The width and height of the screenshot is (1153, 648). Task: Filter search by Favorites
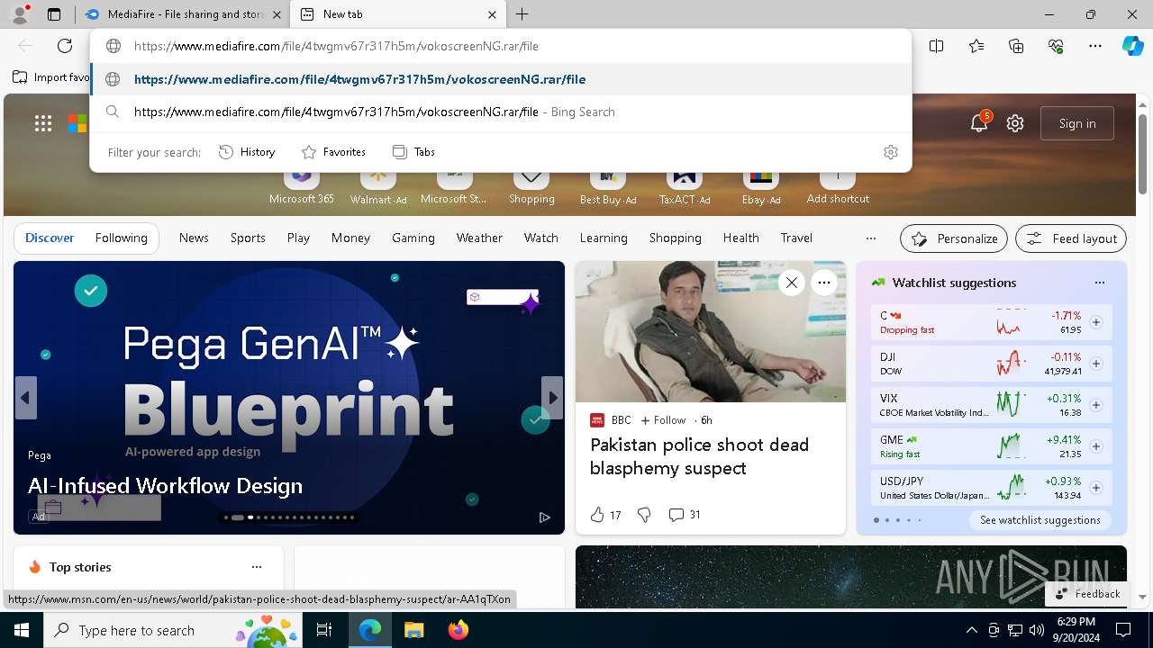click(333, 152)
